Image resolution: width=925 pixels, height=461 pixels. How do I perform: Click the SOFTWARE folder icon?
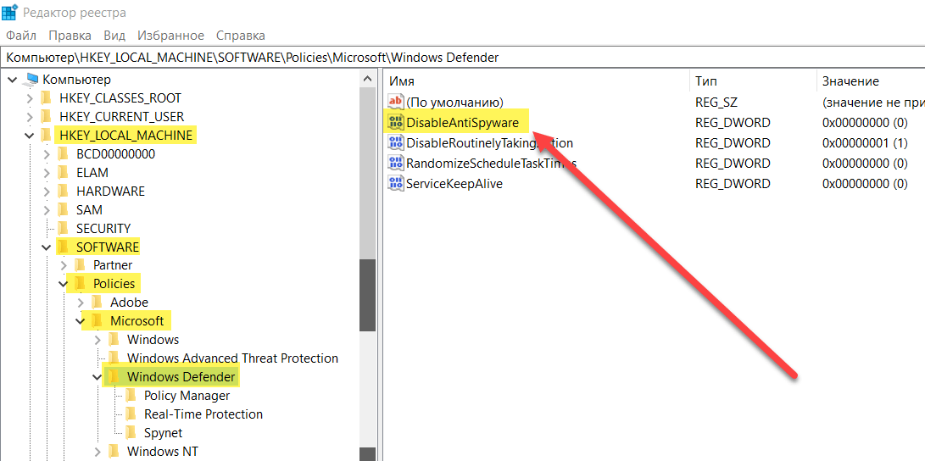tap(63, 247)
